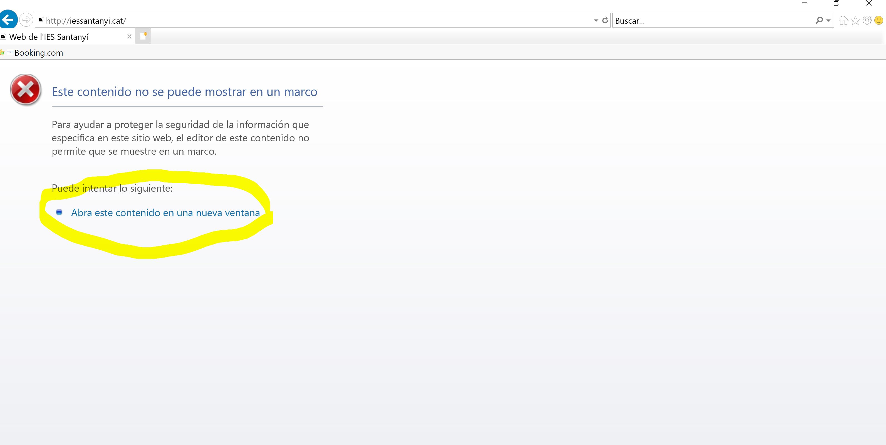This screenshot has height=445, width=886.
Task: Click 'Abra este contenido en una nueva ventana'
Action: [x=165, y=212]
